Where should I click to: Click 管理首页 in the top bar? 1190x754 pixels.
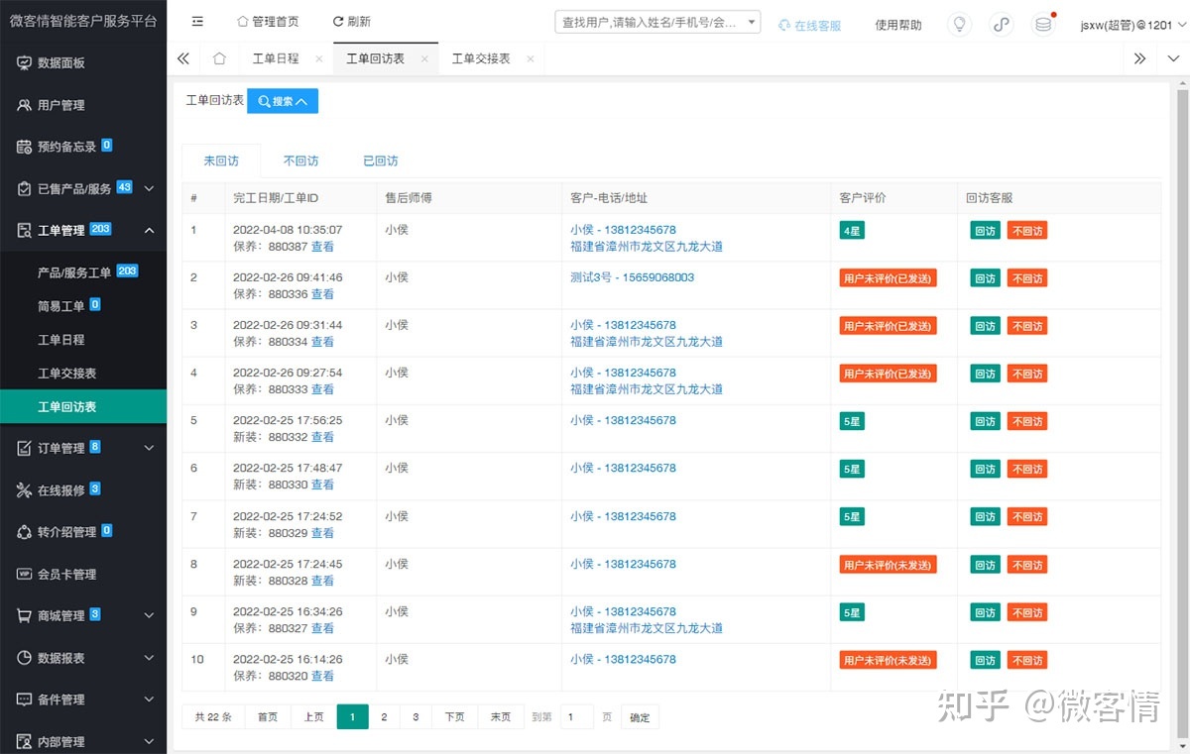click(x=268, y=22)
